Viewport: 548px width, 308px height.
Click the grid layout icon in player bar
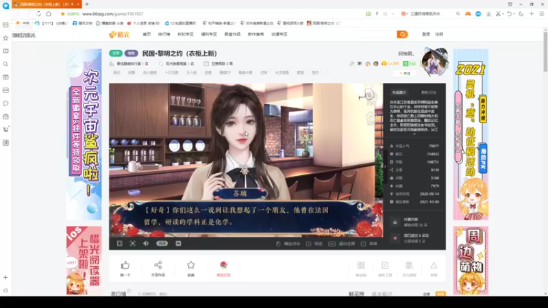click(119, 244)
